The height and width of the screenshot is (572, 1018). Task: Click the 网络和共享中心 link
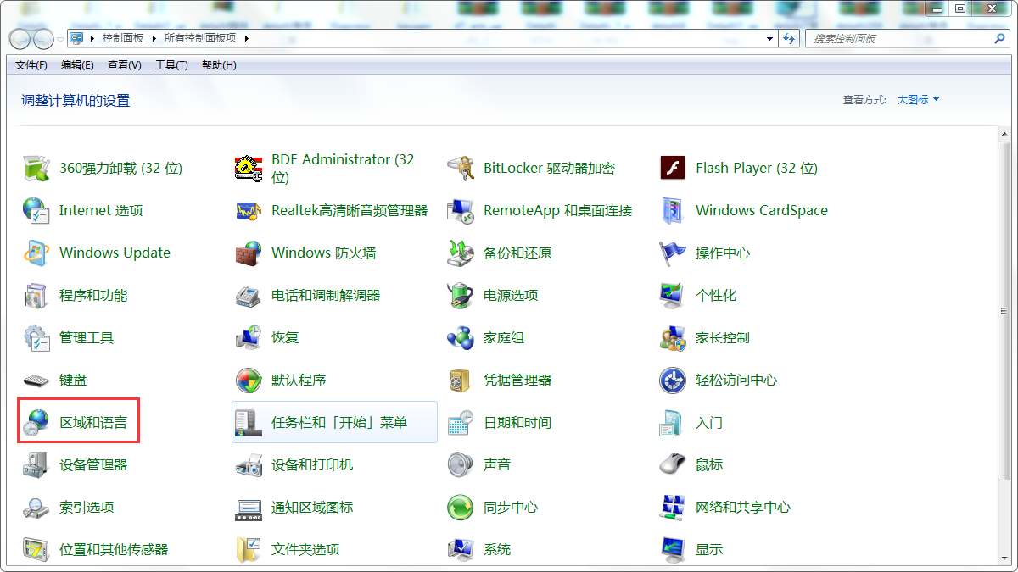743,507
